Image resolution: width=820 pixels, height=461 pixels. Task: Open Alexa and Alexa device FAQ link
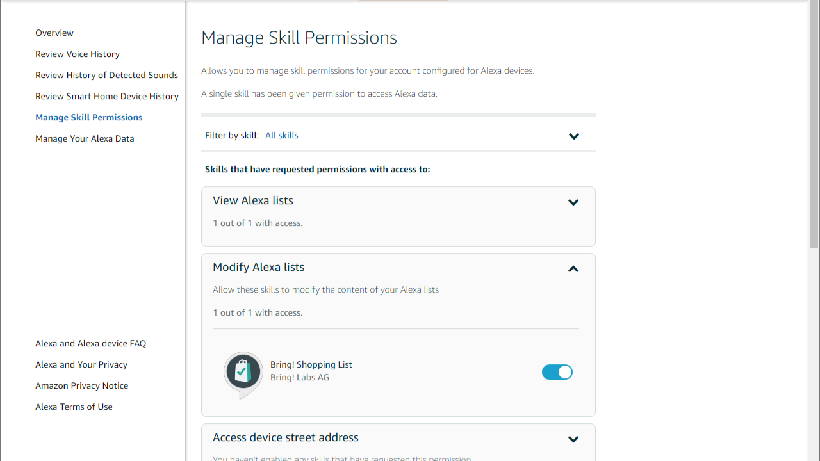90,343
